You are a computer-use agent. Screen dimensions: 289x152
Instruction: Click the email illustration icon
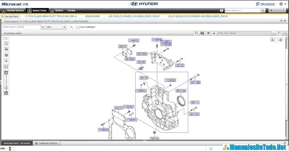[6, 55]
